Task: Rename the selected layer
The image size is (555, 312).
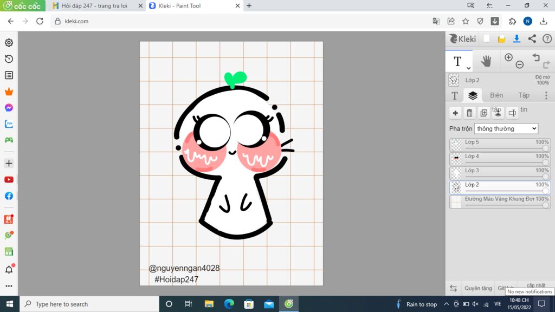Action: pyautogui.click(x=512, y=113)
